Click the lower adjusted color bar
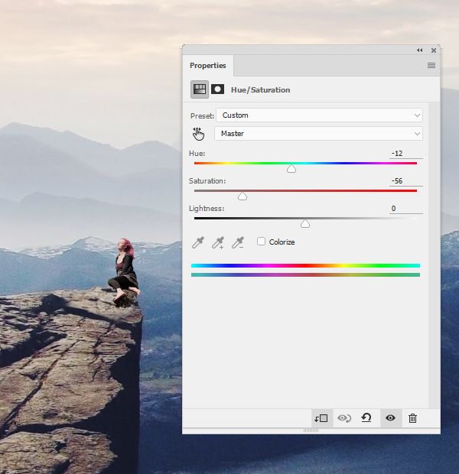459x474 pixels. pos(305,274)
